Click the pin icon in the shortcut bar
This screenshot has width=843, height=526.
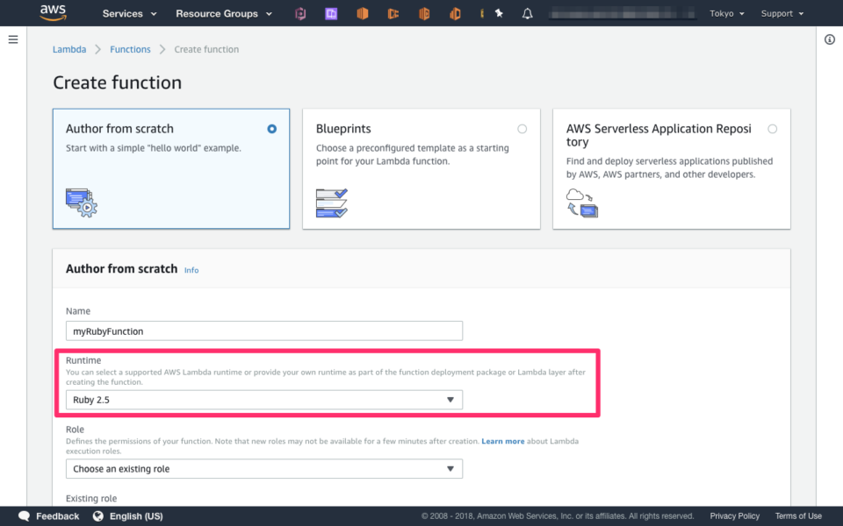coord(498,13)
